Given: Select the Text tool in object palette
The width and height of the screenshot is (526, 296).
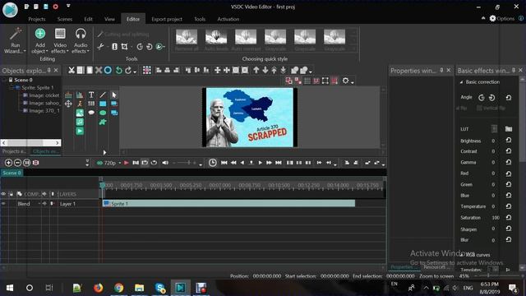Looking at the screenshot, I should point(91,95).
